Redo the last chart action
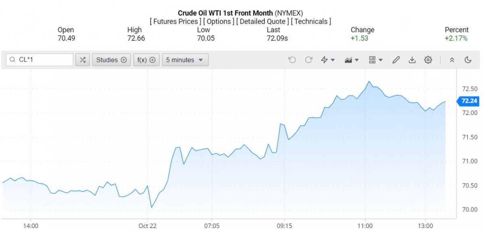 point(309,60)
